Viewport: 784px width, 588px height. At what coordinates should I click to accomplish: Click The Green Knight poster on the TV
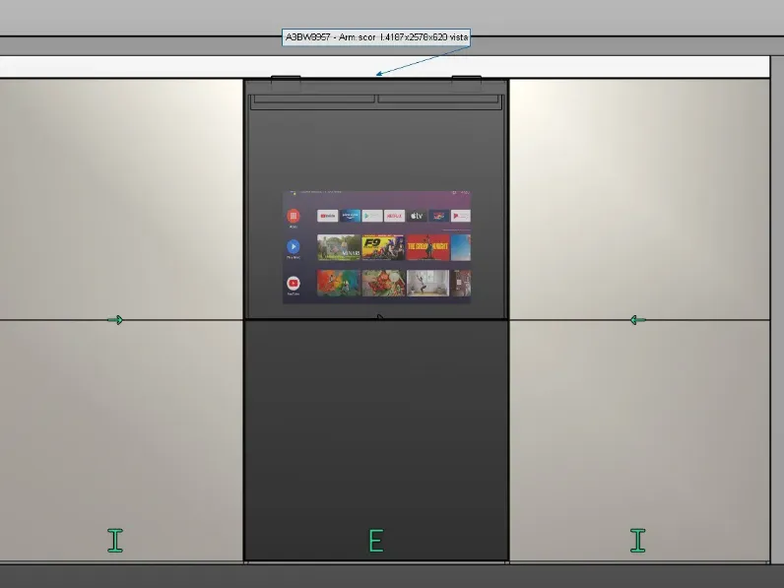tap(427, 247)
